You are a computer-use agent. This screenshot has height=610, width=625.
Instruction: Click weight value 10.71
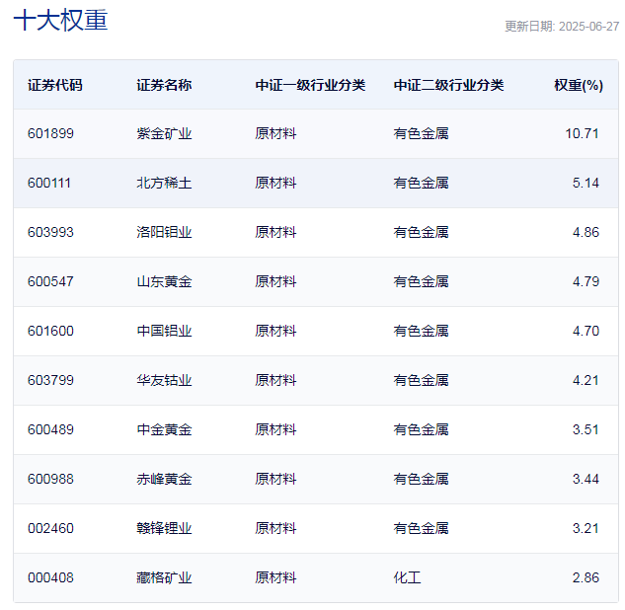582,133
